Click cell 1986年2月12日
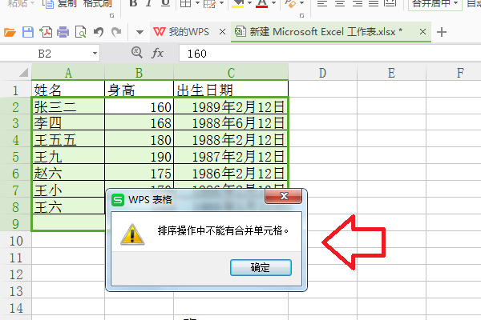The image size is (481, 320). 231,173
